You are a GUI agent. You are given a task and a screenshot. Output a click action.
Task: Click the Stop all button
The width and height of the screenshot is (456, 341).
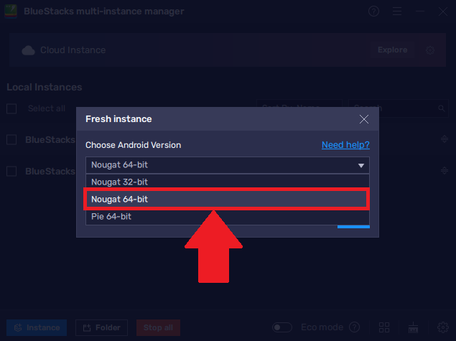(158, 327)
